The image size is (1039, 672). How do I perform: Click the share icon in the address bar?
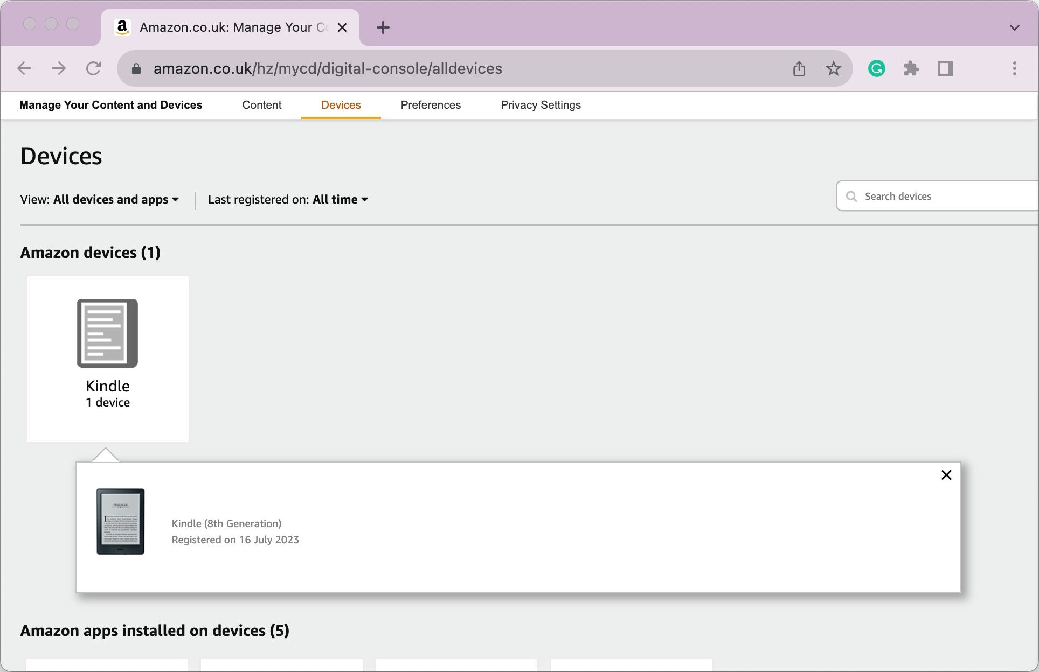[799, 68]
